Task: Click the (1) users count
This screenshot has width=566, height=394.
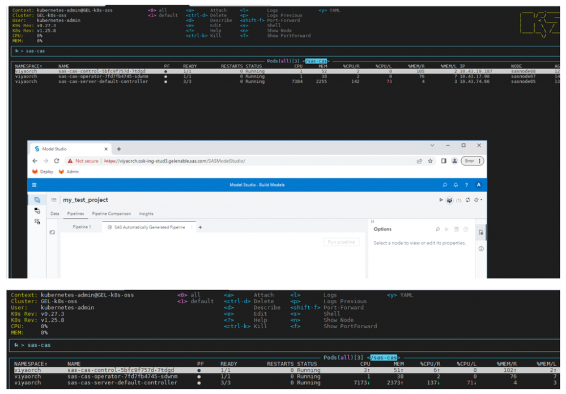Action: click(x=458, y=200)
